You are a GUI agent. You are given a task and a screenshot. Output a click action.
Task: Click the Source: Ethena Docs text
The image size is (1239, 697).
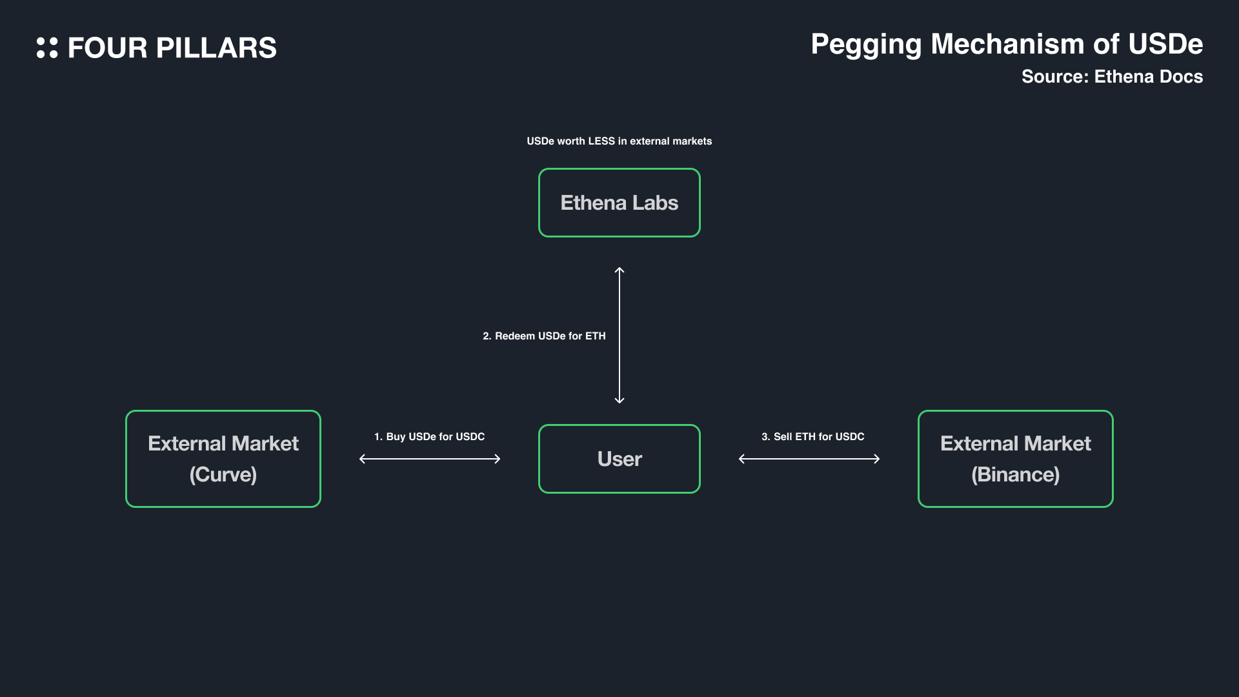pyautogui.click(x=1111, y=77)
